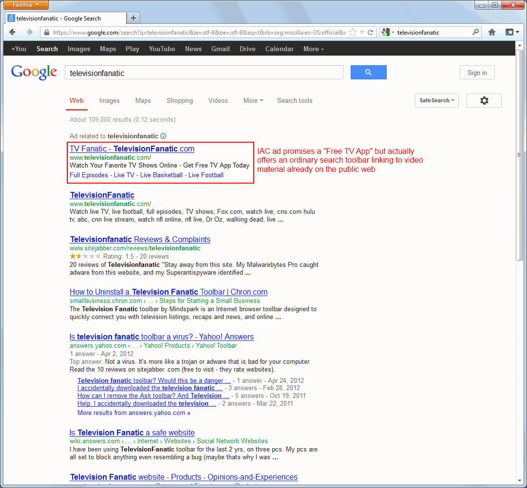
Task: Open the Live Basketball ad sitelink
Action: [x=161, y=175]
